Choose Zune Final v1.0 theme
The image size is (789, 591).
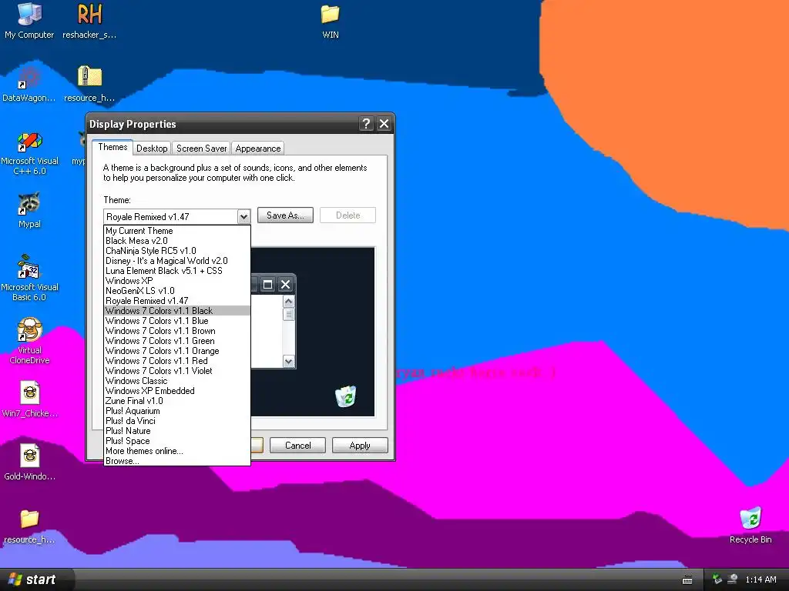point(177,401)
